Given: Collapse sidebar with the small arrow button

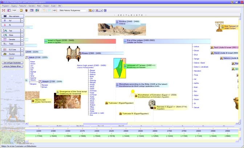Looking at the screenshot, I should pyautogui.click(x=11, y=58).
